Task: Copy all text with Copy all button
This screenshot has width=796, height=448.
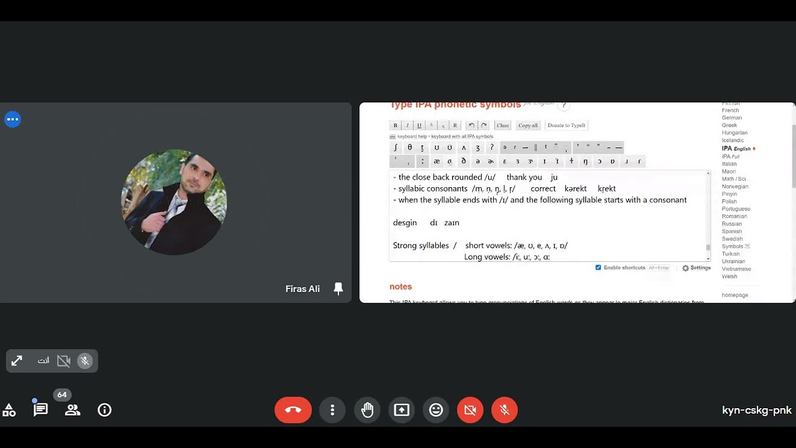Action: point(528,125)
